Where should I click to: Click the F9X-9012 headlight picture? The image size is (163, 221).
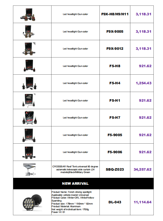click(x=29, y=49)
